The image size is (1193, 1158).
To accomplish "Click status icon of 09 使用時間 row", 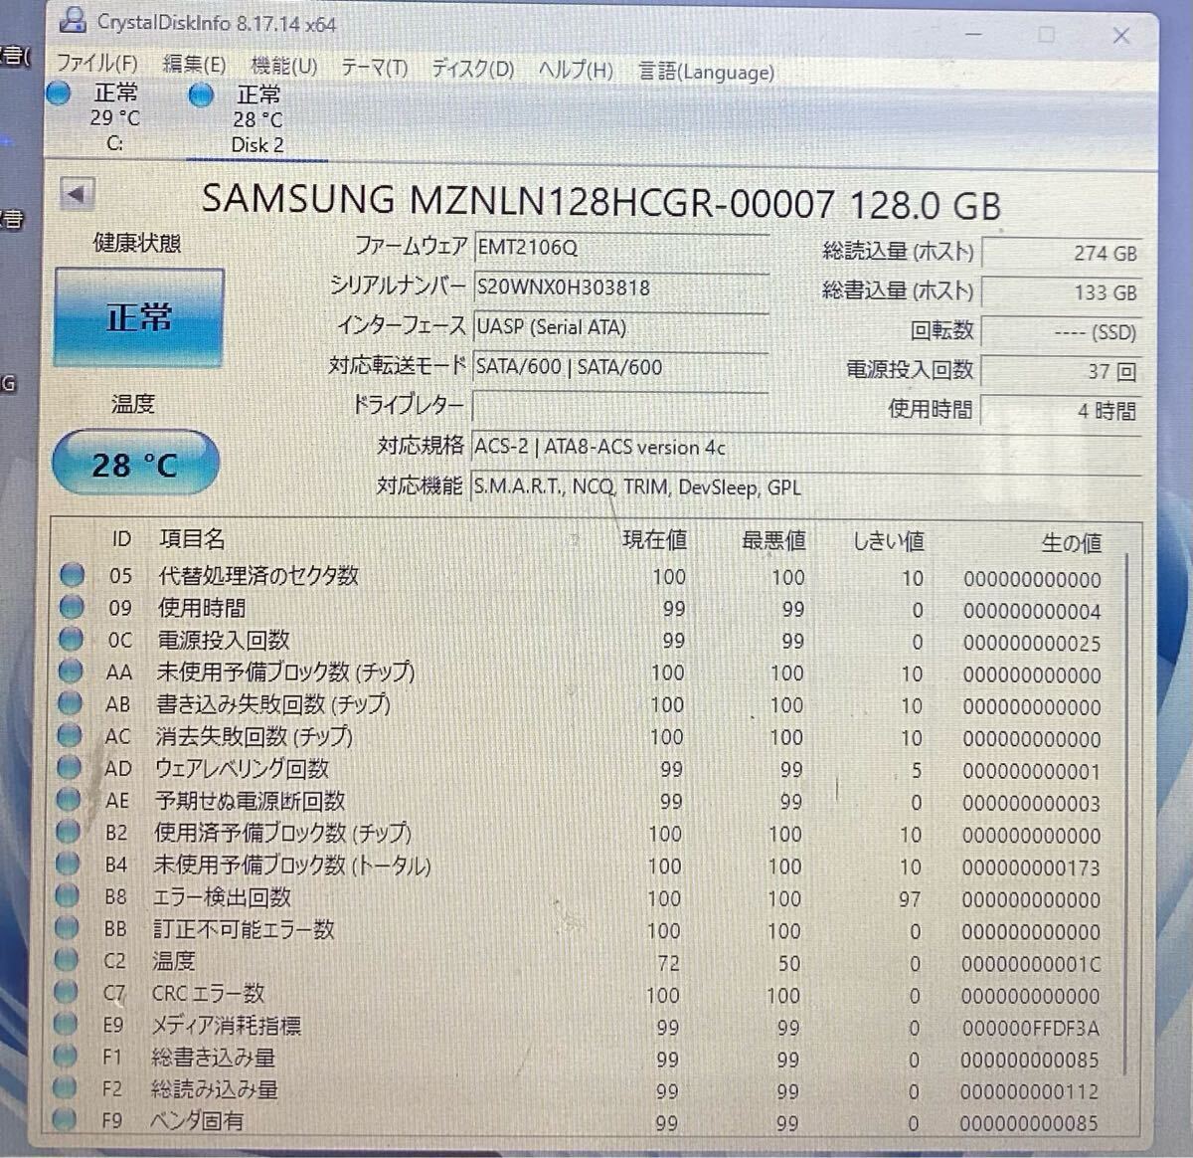I will (72, 607).
